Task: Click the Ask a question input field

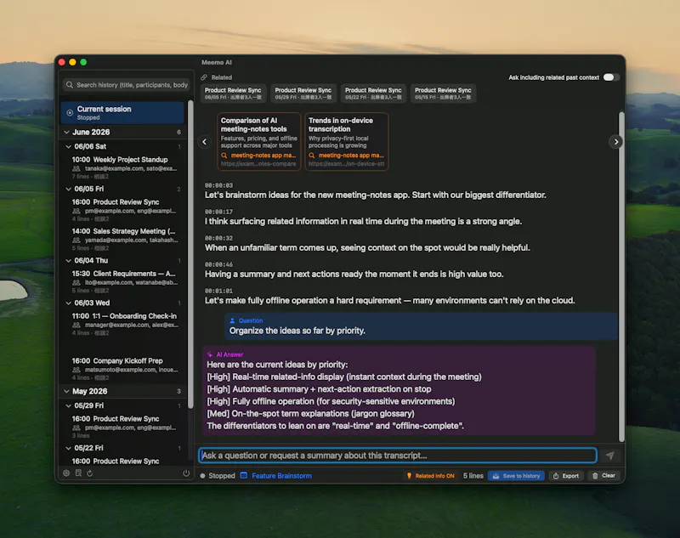Action: pyautogui.click(x=398, y=456)
